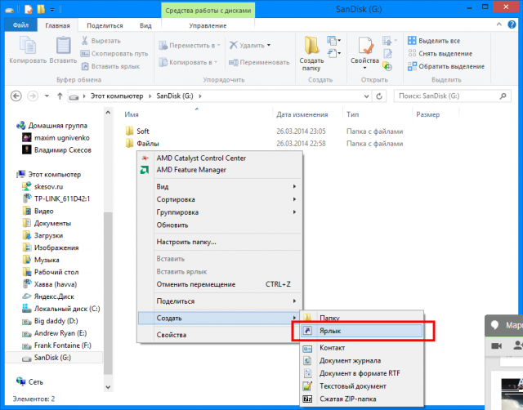The width and height of the screenshot is (523, 410).
Task: Click the Копировать icon in the ribbon
Action: tap(28, 45)
